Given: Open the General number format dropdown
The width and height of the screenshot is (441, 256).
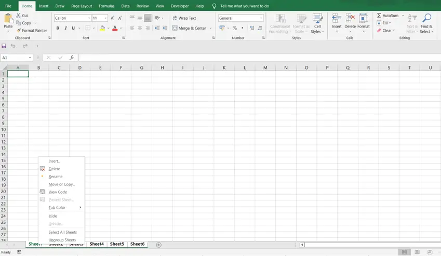Looking at the screenshot, I should tap(261, 18).
